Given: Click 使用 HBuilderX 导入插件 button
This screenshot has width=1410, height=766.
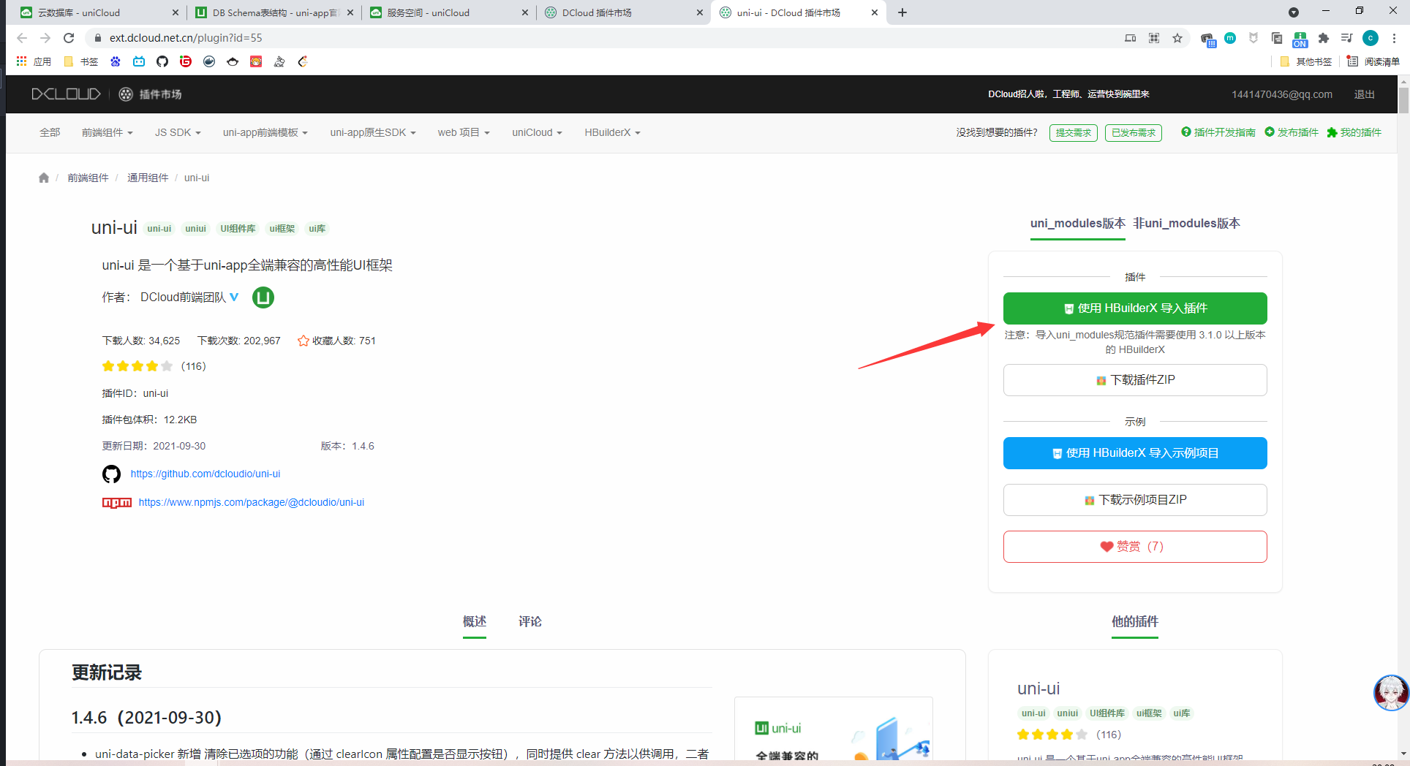Looking at the screenshot, I should [1134, 308].
